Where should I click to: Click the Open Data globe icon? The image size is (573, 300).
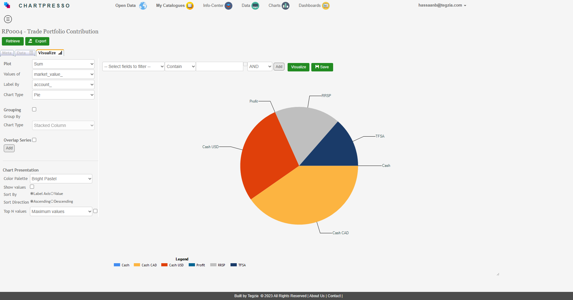pos(143,6)
